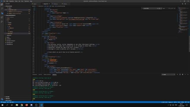Split the terminal panel

[180, 75]
